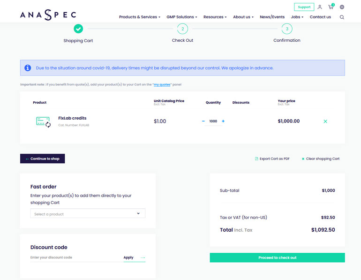Click the FlxLab credits product image
Viewport: 361px width, 280px height.
pyautogui.click(x=44, y=122)
